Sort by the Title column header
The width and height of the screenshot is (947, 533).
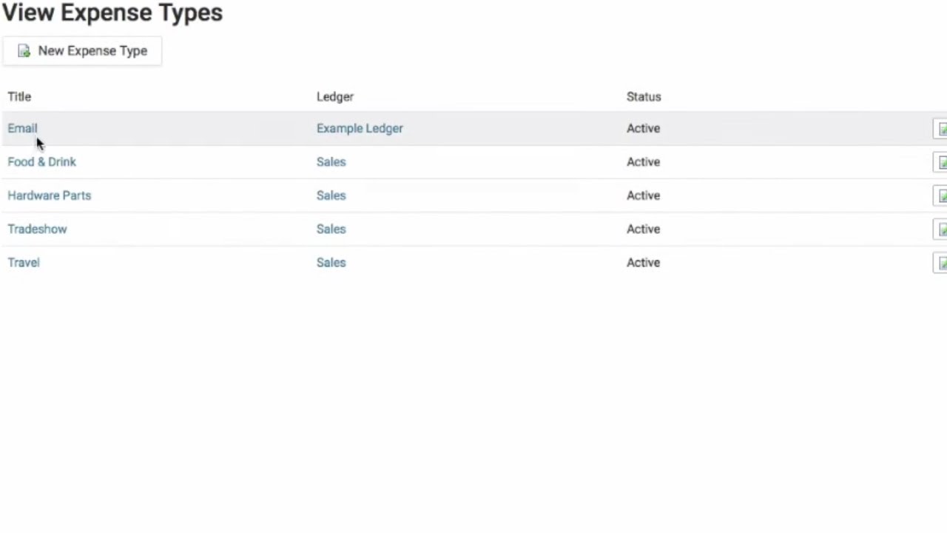coord(19,96)
